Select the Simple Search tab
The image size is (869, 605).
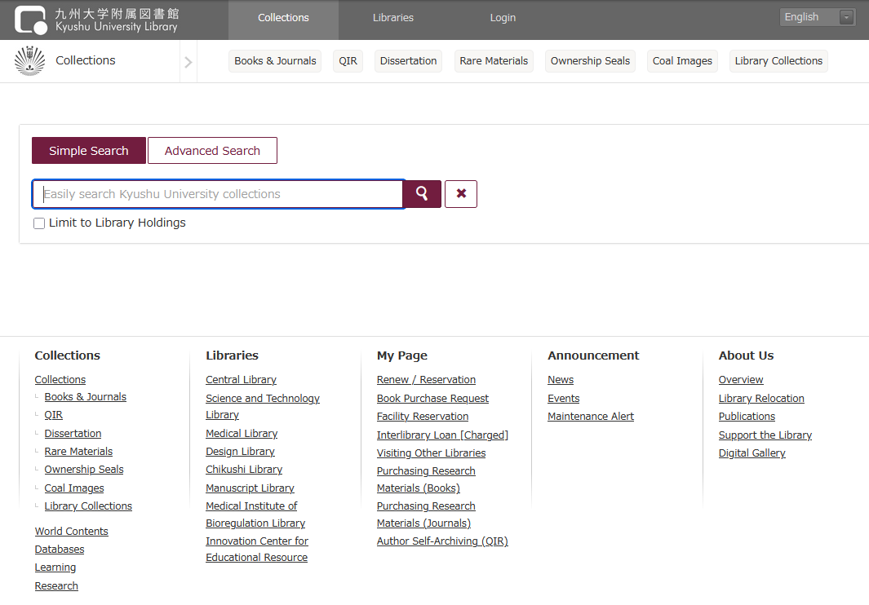[89, 151]
